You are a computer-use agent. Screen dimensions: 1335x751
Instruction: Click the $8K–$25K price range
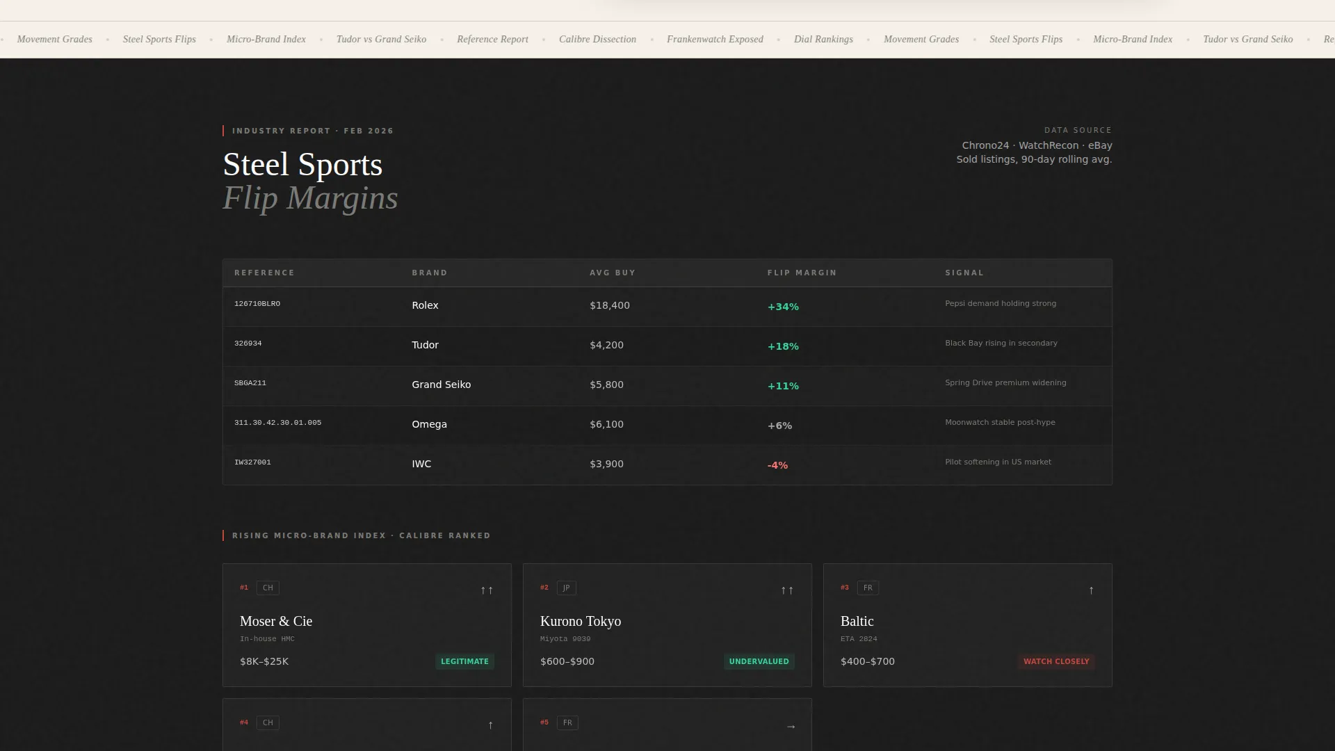(x=264, y=661)
